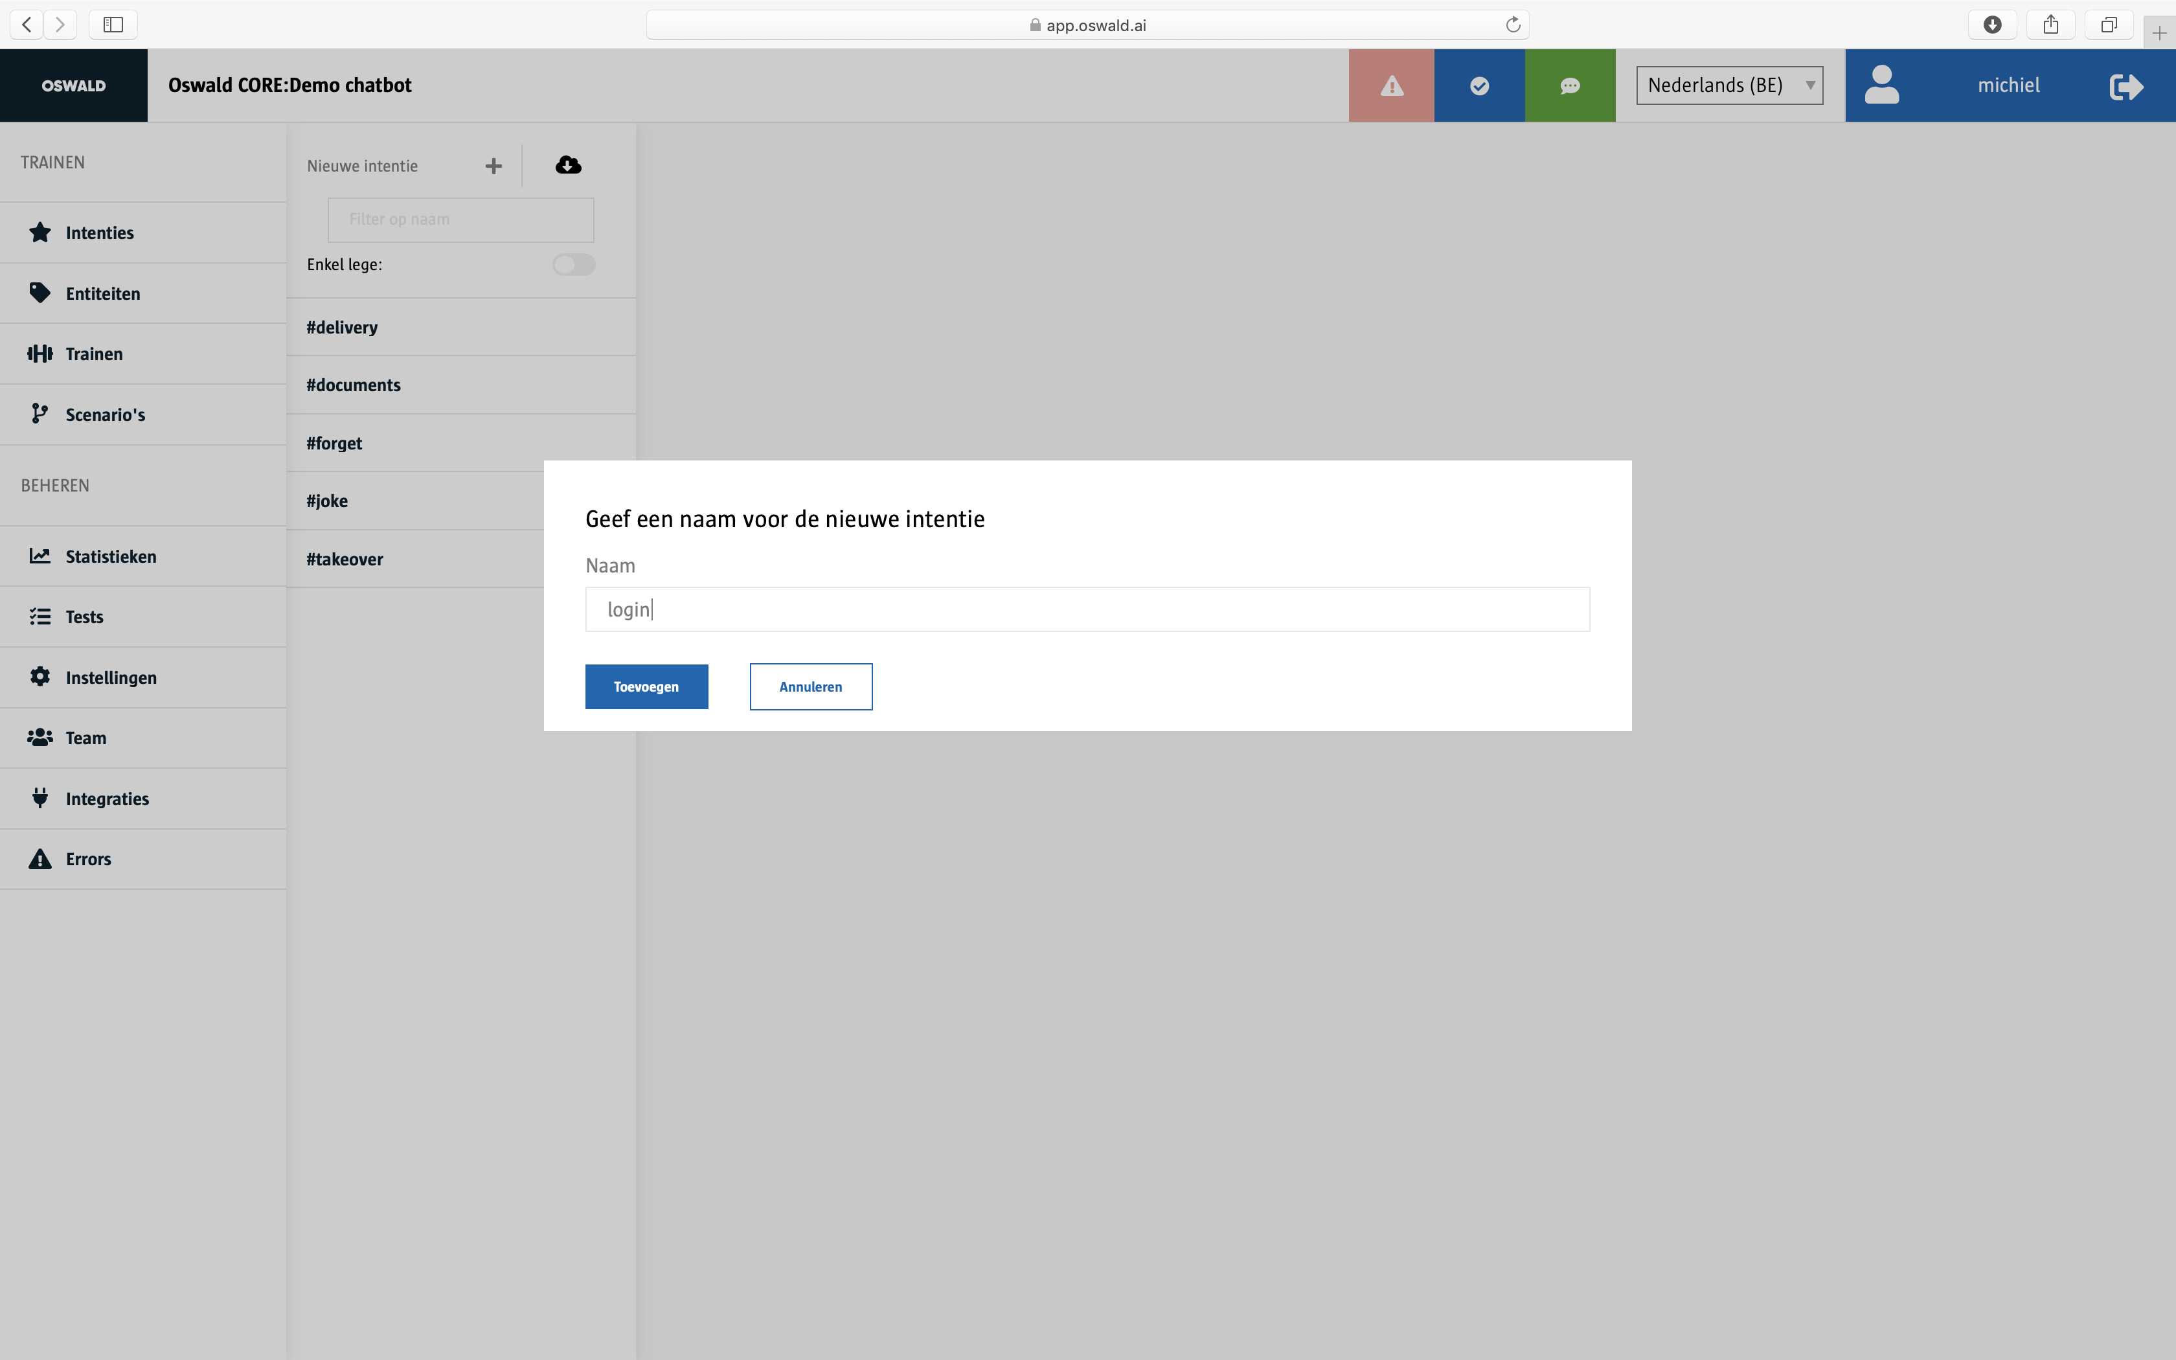Open the green chat bubble icon
Viewport: 2176px width, 1360px height.
1570,85
